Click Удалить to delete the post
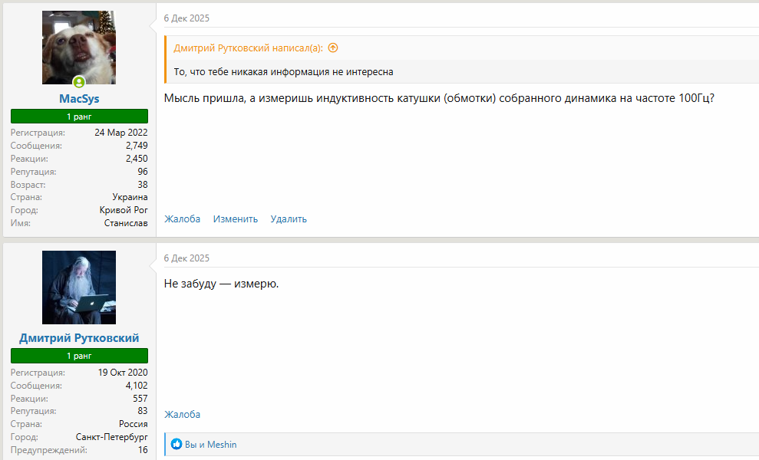This screenshot has height=460, width=759. [x=289, y=219]
